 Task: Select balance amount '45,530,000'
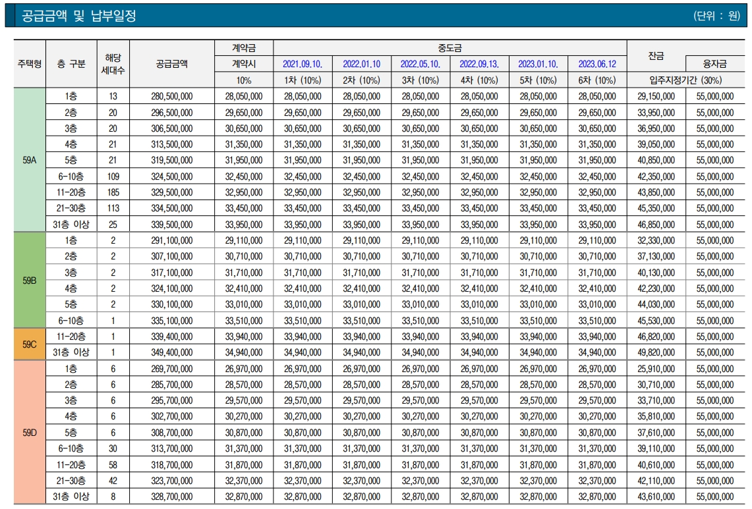point(656,320)
